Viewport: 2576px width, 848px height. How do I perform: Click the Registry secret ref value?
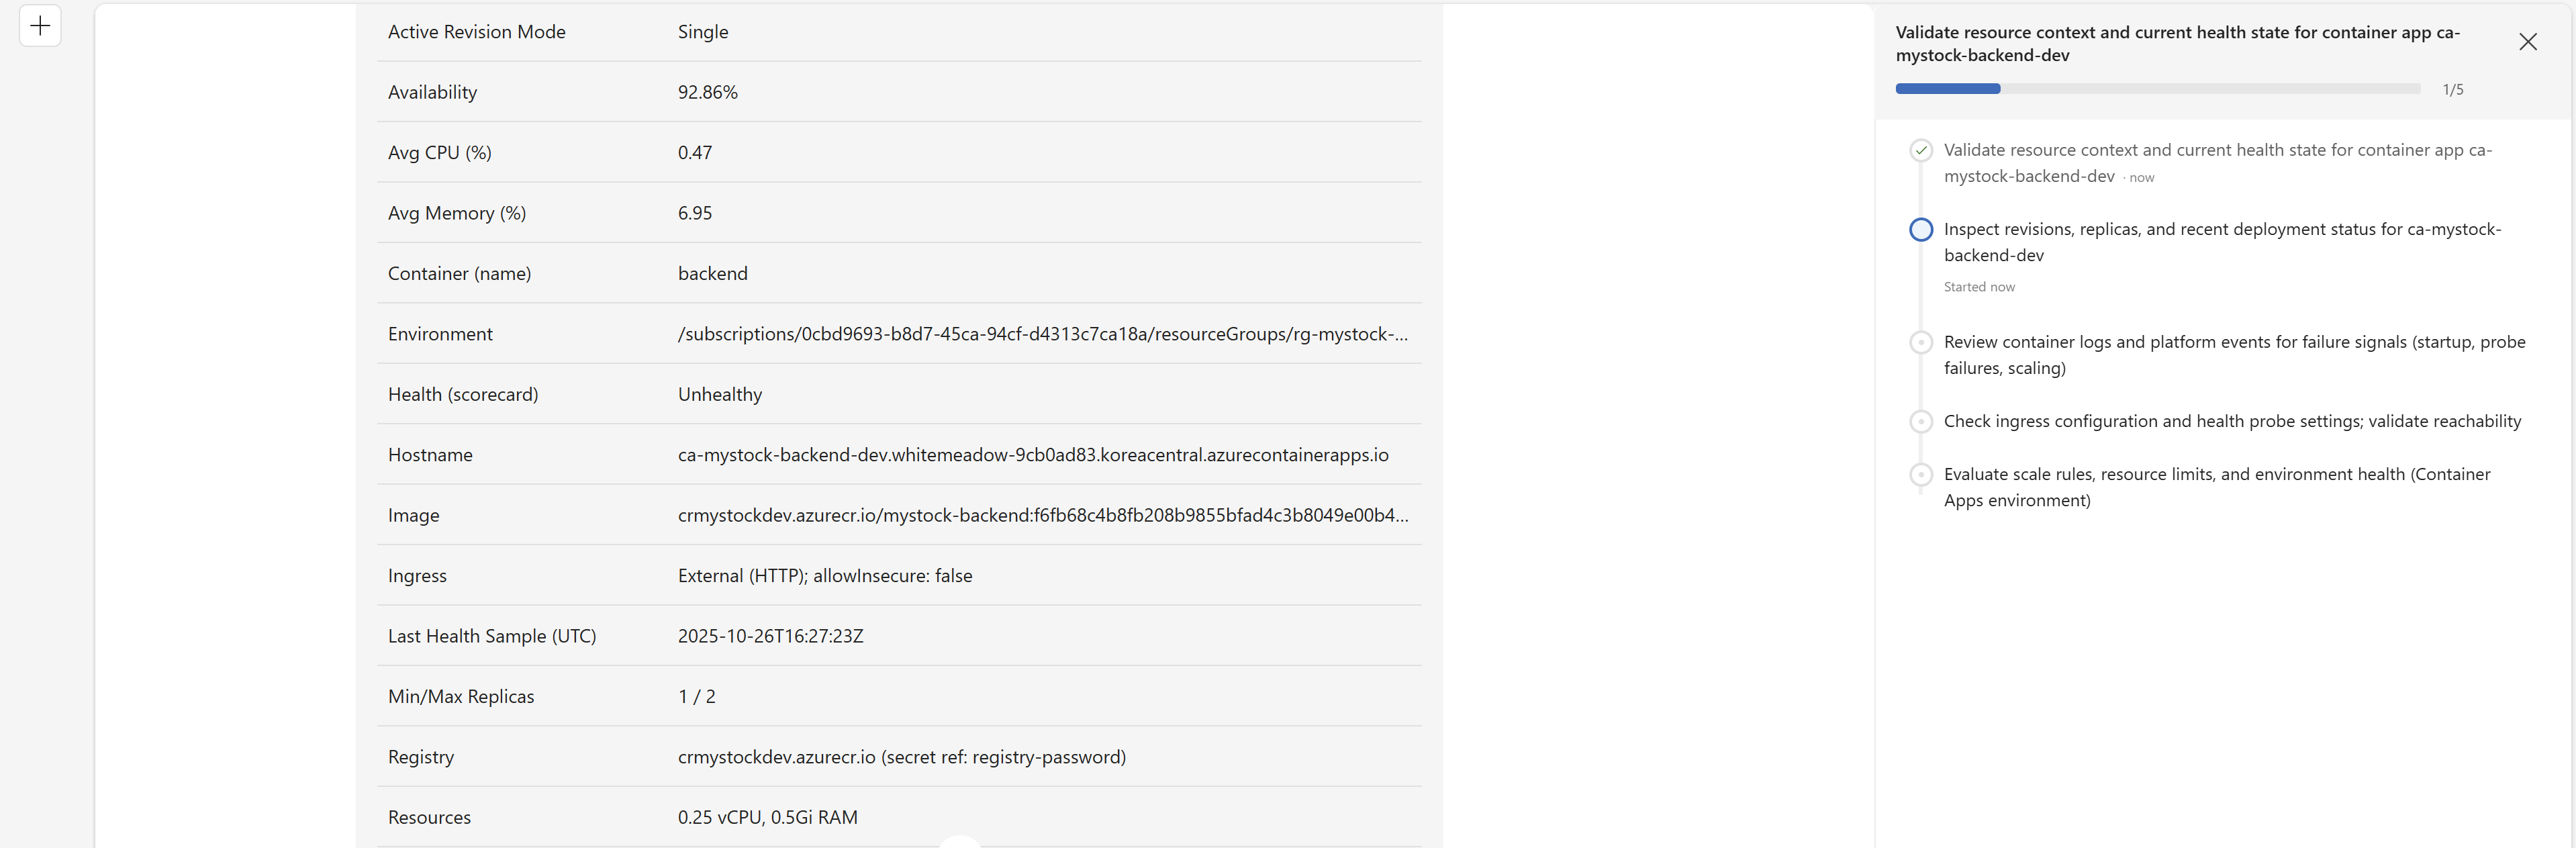pos(901,757)
